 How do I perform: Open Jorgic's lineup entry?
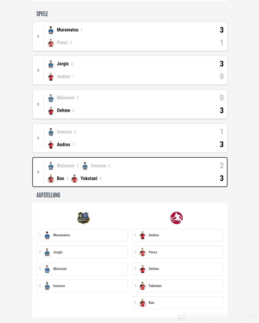(x=82, y=252)
